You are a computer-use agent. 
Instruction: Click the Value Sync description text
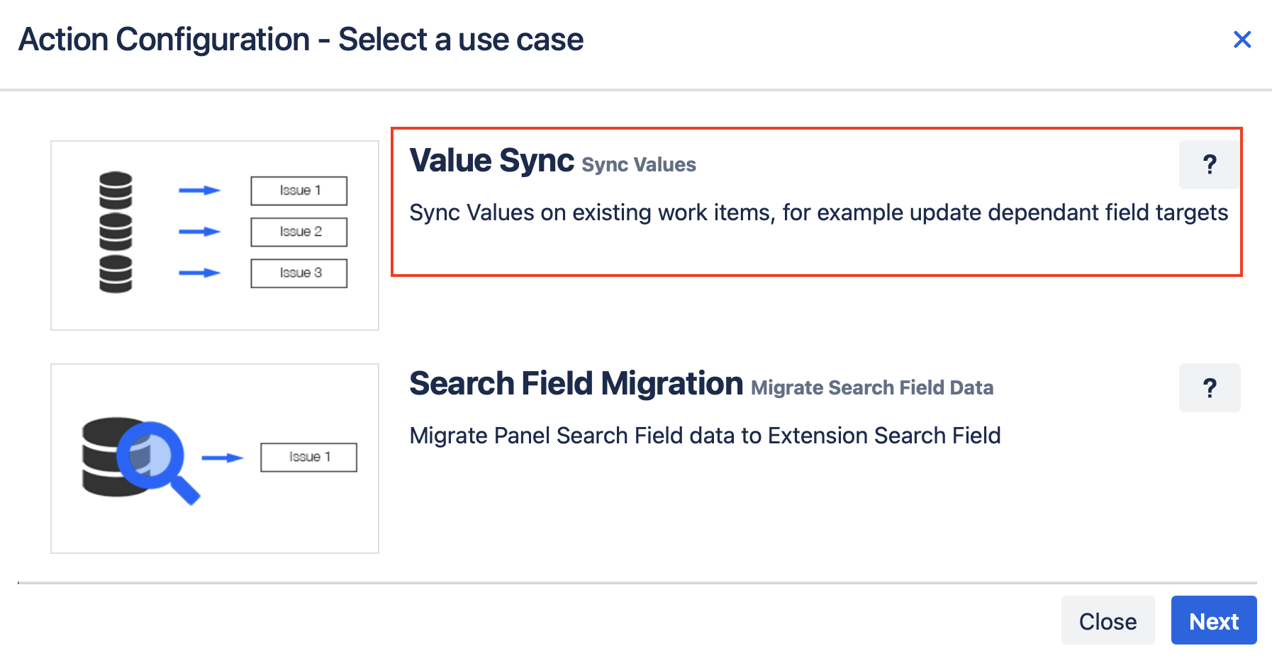coord(818,212)
